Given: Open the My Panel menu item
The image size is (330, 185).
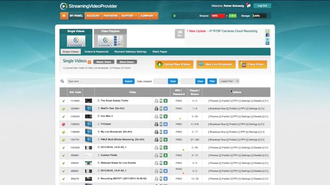Looking at the screenshot, I should (x=76, y=16).
